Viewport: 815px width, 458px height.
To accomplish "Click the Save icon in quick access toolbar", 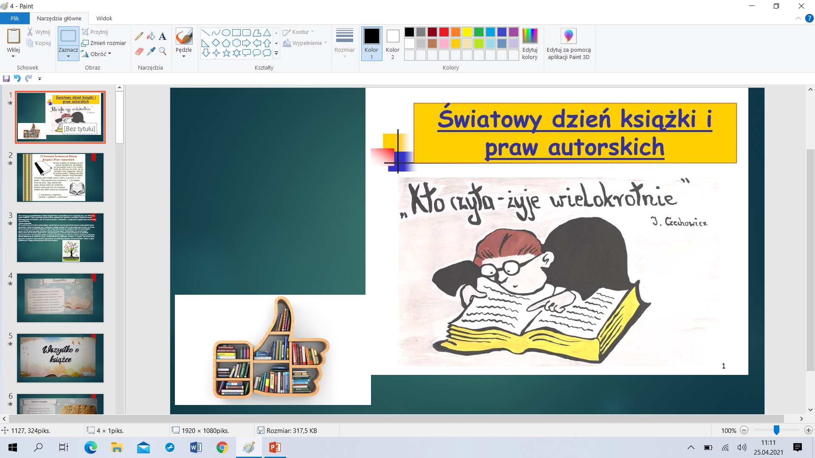I will click(x=6, y=78).
